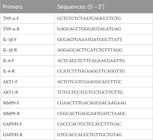Screen dimensions: 153x140
Task: Select sequence CCTCTCTCTAATCAGCCCTCTG
Action: (89, 18)
